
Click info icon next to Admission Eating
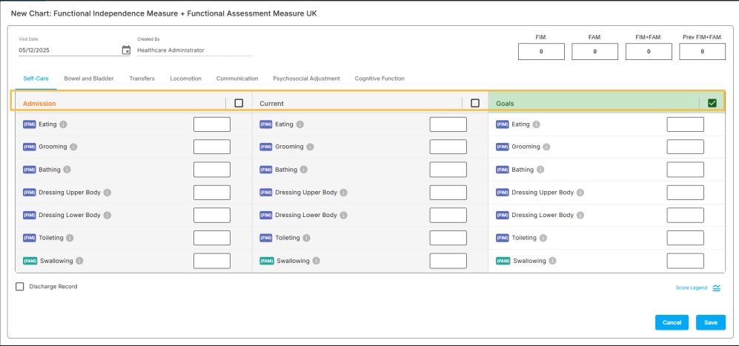coord(63,124)
